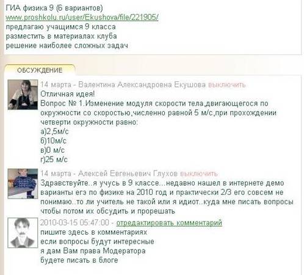Click the 14 марта date on first comment
This screenshot has height=275, width=304.
56,84
